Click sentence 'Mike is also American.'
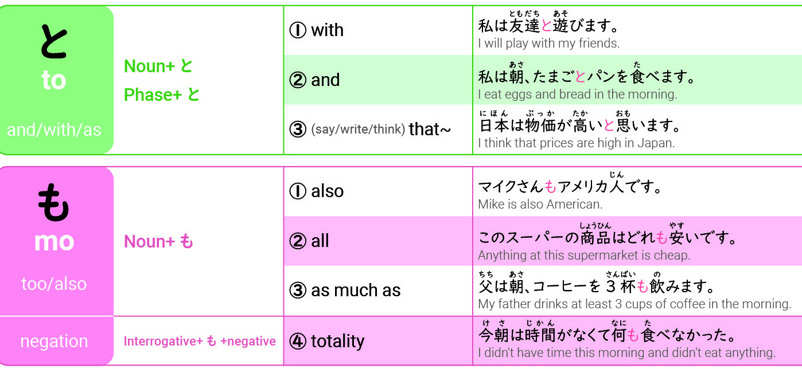The height and width of the screenshot is (369, 802). [540, 205]
